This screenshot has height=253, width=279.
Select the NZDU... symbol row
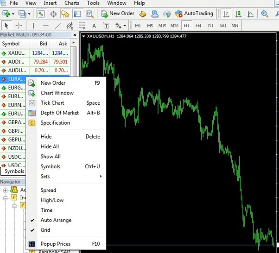coord(13,148)
